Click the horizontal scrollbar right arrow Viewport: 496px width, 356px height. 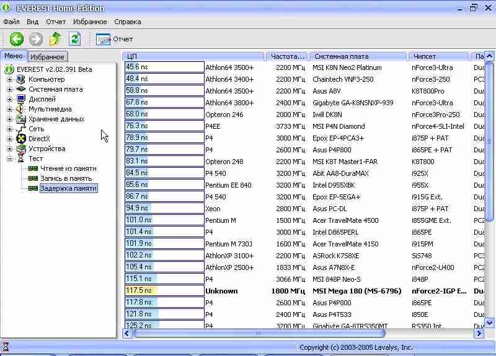point(479,333)
